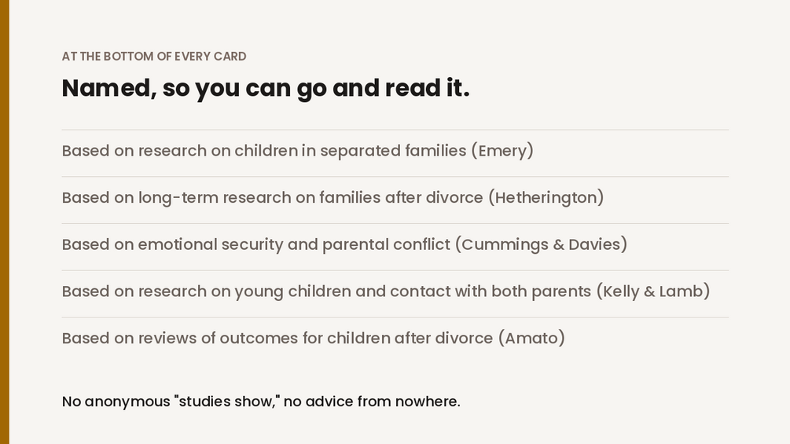Click the words "No anonymous" in footer
This screenshot has width=790, height=444.
116,402
